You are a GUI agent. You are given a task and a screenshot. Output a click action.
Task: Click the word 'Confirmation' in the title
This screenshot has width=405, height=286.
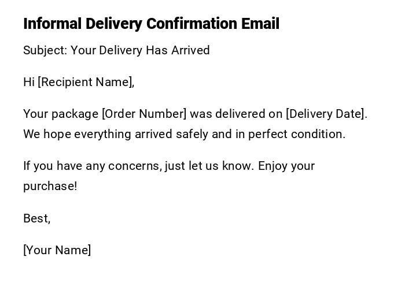coord(192,24)
